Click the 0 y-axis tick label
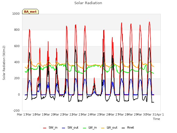The width and height of the screenshot is (177, 133). [19, 95]
